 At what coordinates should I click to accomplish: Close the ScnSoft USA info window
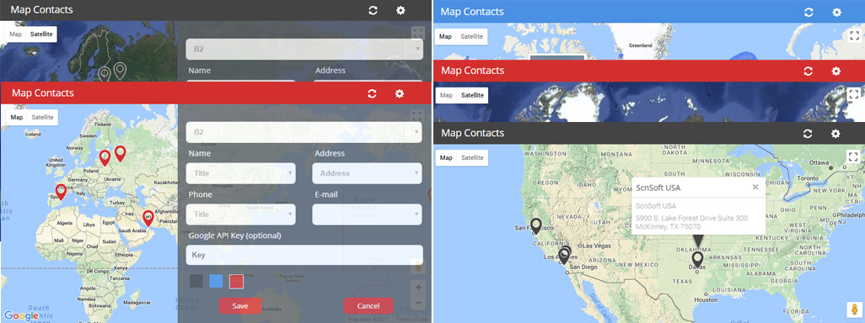(755, 187)
